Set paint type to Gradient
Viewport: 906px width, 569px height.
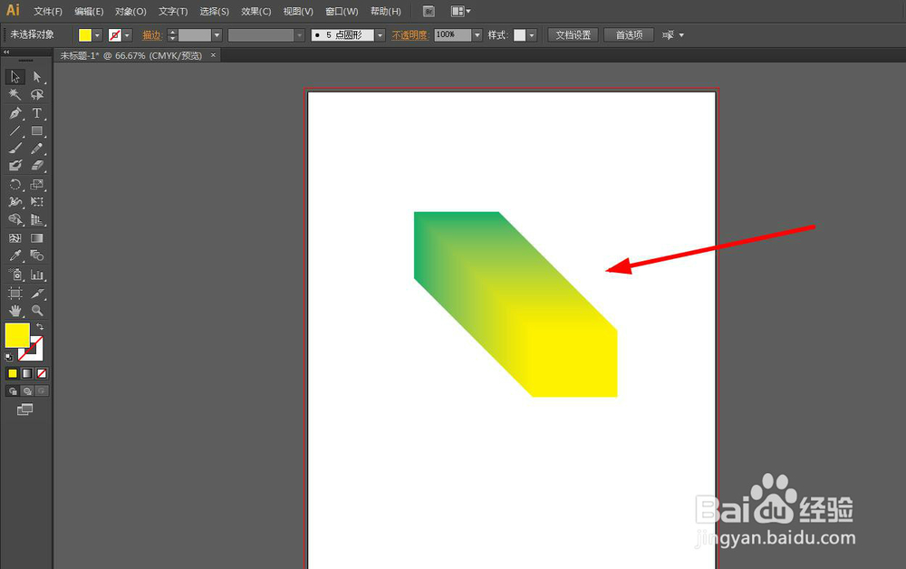pos(27,374)
